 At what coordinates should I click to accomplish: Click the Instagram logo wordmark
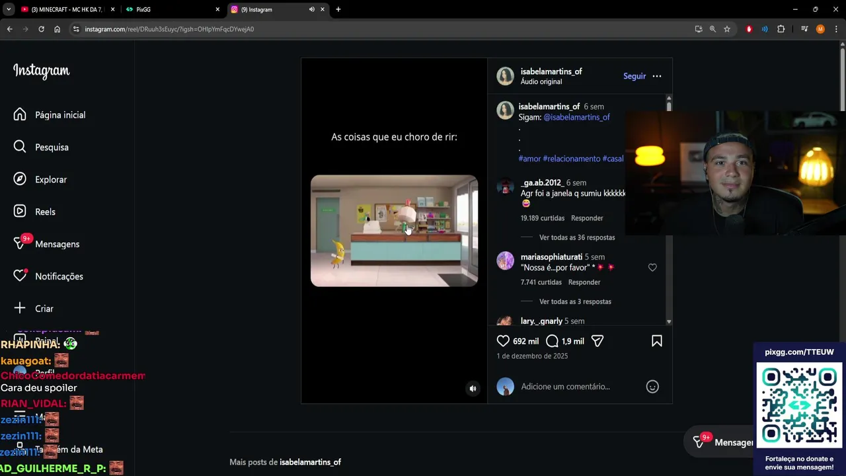pyautogui.click(x=41, y=71)
